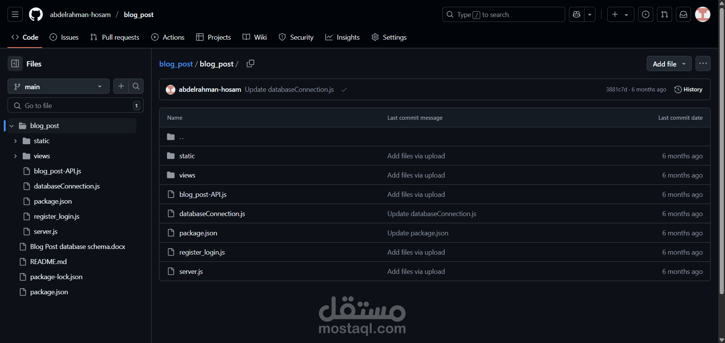Open databaseConnection.js in file tree
This screenshot has width=725, height=343.
click(66, 186)
